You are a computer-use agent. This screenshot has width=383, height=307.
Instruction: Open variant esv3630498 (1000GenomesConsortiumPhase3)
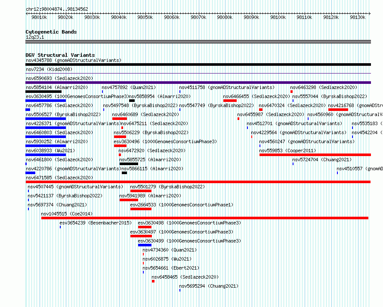189,223
